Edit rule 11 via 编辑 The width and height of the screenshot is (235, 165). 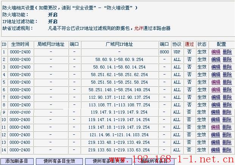tap(216, 127)
